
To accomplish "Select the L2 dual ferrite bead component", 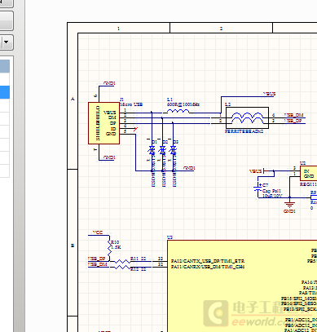I will tap(247, 117).
